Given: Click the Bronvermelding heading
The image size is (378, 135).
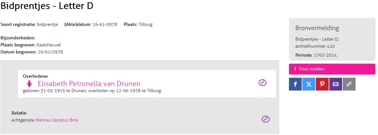Looking at the screenshot, I should (x=317, y=28).
